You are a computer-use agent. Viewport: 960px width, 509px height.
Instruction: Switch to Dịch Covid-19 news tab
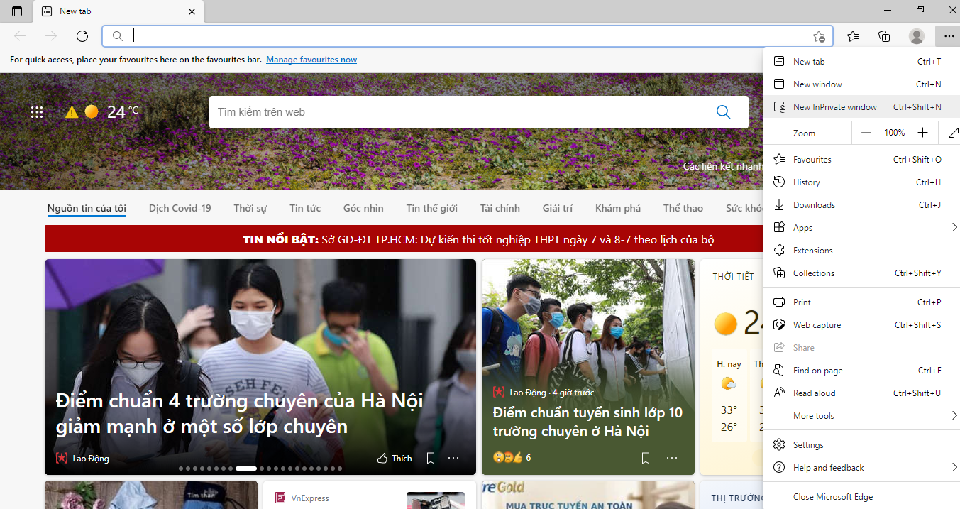(180, 208)
